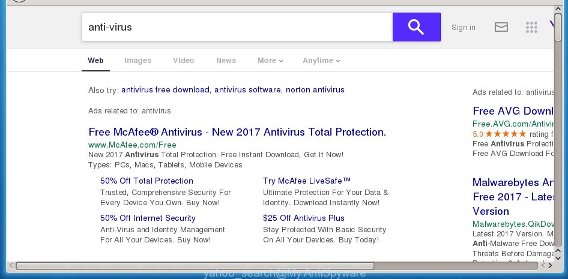This screenshot has height=279, width=568.
Task: Focus the anti-virus search input field
Action: [x=237, y=27]
